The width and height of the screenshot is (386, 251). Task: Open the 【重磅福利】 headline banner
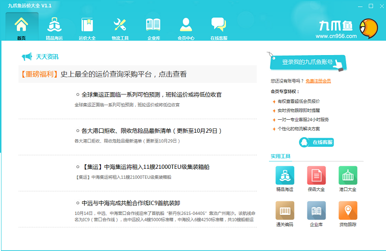(x=137, y=74)
